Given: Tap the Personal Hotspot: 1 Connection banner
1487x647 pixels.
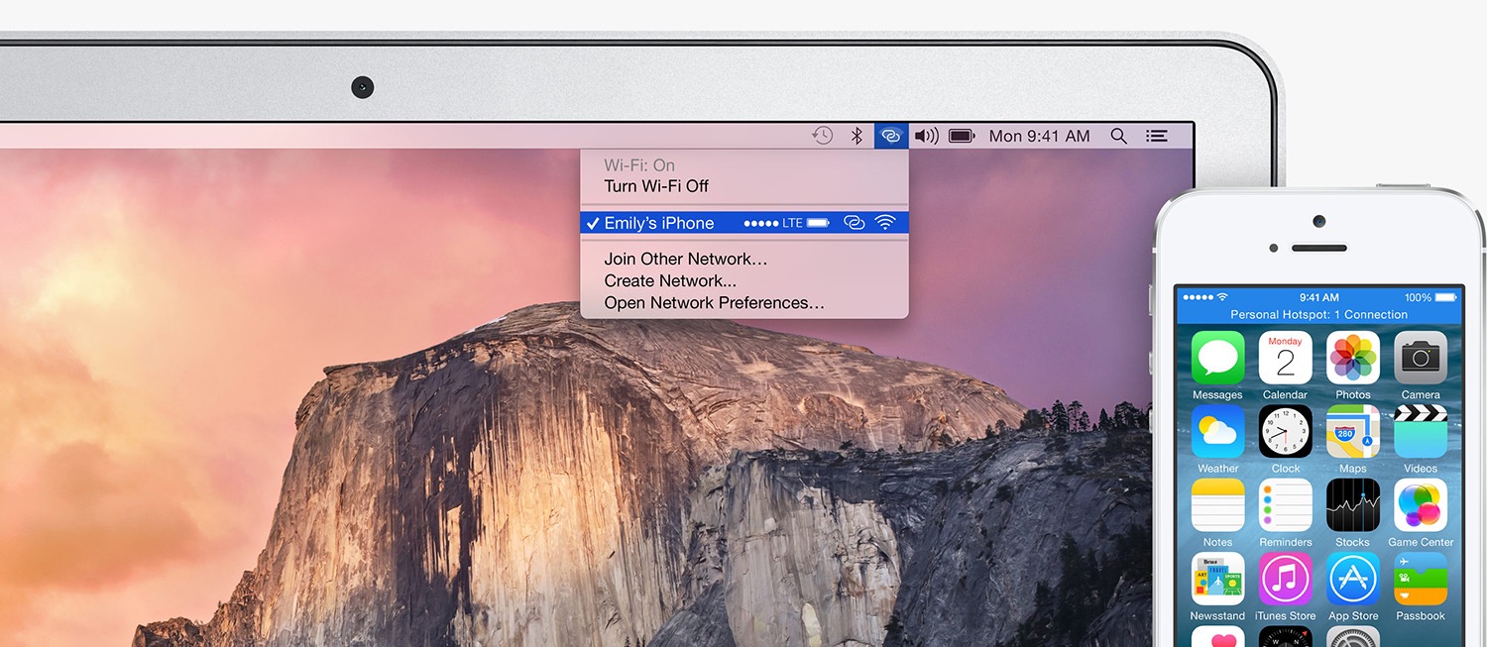Looking at the screenshot, I should (1318, 315).
